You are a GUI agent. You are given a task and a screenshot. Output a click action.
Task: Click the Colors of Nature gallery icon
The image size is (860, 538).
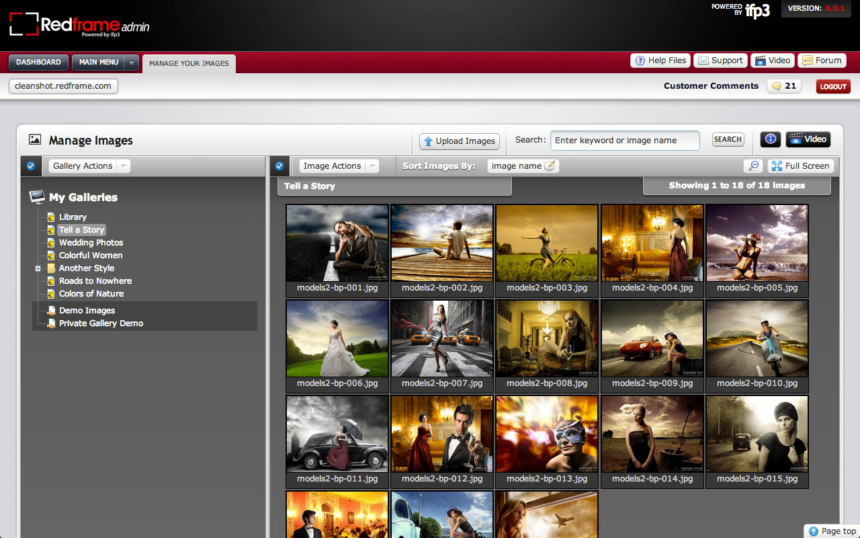tap(50, 294)
